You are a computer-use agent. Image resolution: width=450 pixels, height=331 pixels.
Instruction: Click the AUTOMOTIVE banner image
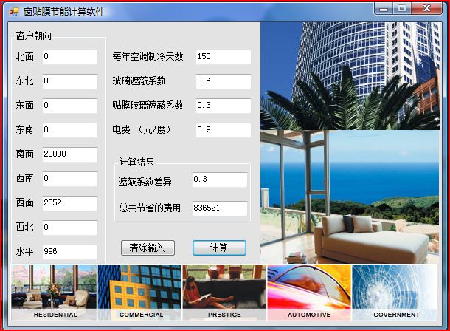coord(309,293)
